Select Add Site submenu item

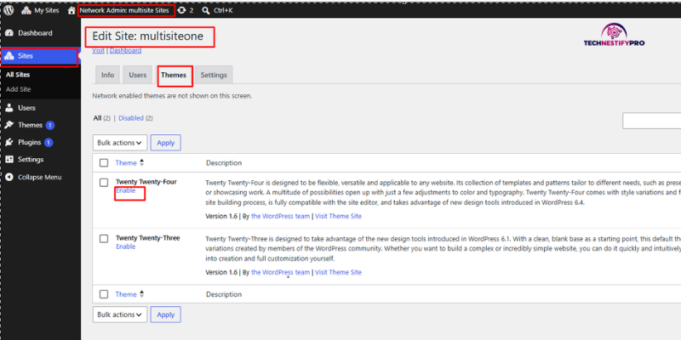coord(18,89)
